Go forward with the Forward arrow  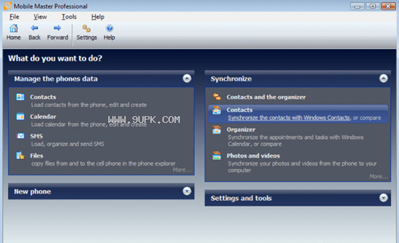[57, 28]
